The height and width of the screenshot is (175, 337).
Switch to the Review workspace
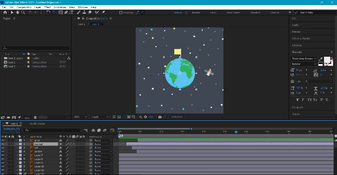pos(196,12)
